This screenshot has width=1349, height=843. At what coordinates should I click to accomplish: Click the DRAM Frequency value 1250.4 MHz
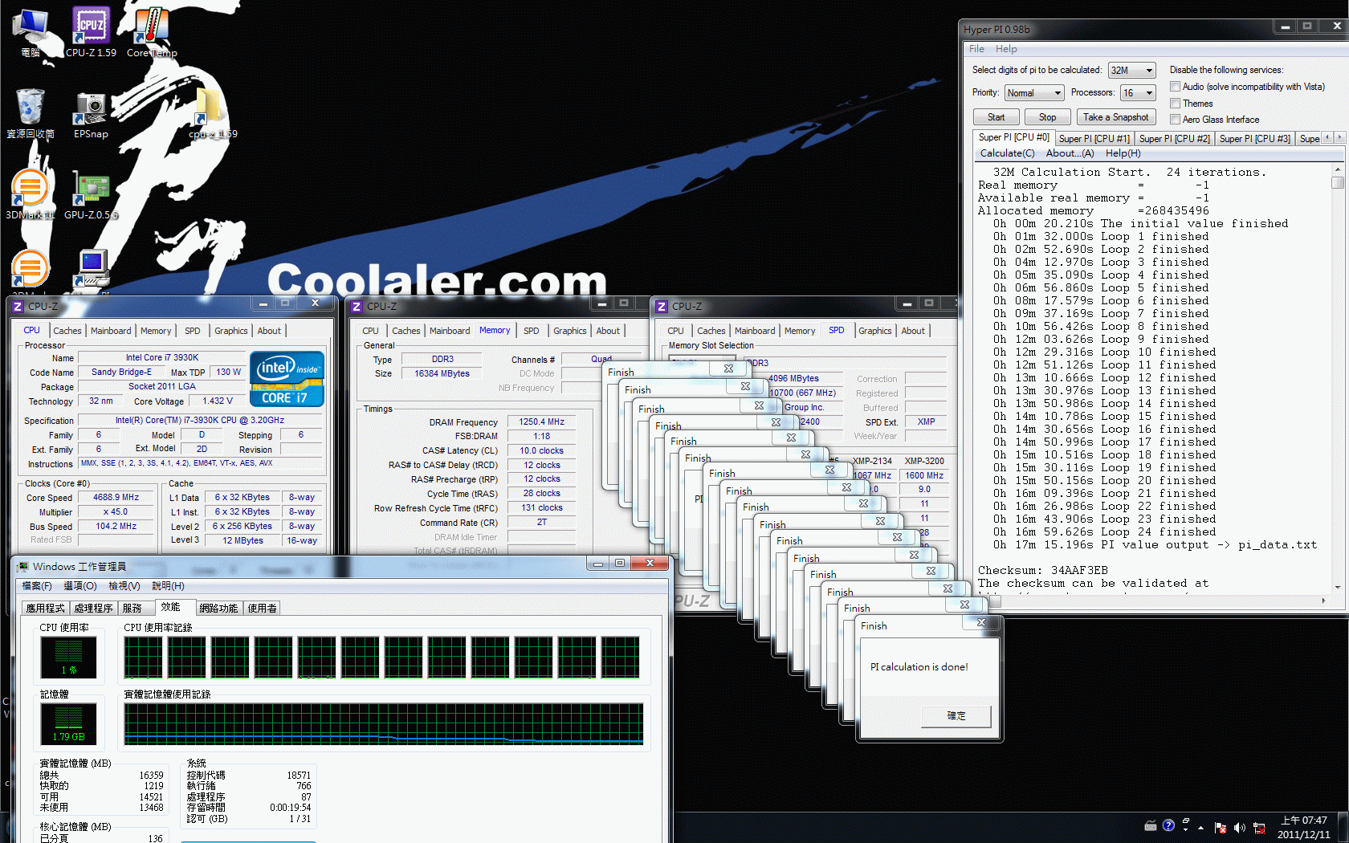click(542, 421)
